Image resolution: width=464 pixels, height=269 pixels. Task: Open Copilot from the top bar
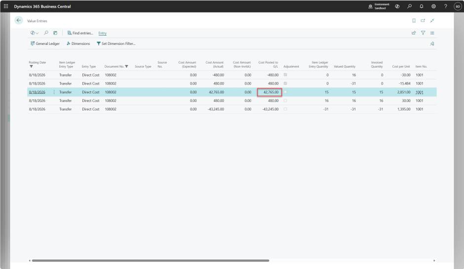(397, 6)
